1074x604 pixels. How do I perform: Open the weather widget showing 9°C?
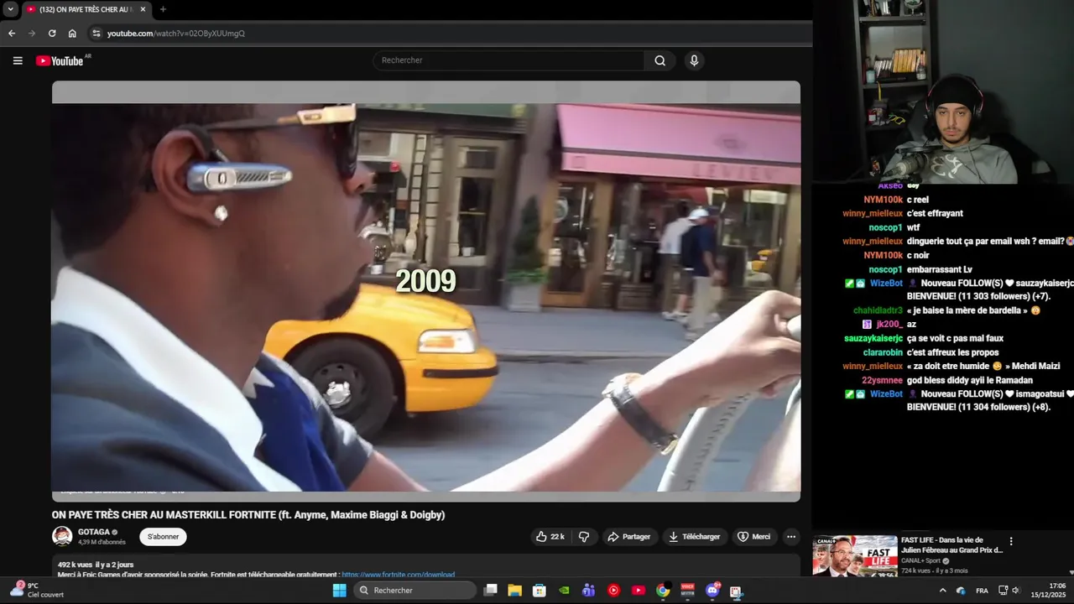coord(37,590)
